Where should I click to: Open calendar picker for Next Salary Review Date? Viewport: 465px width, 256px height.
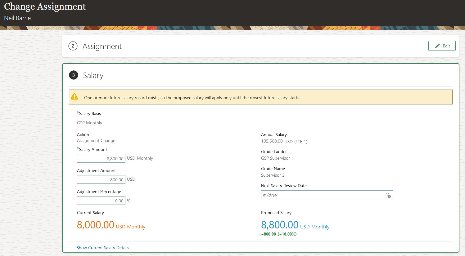[x=388, y=195]
